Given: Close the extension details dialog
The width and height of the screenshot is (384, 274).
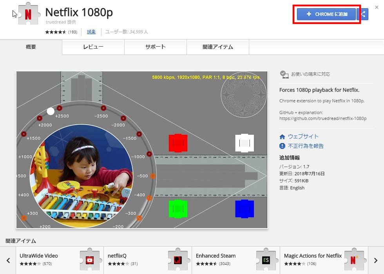Looking at the screenshot, I should [x=377, y=7].
